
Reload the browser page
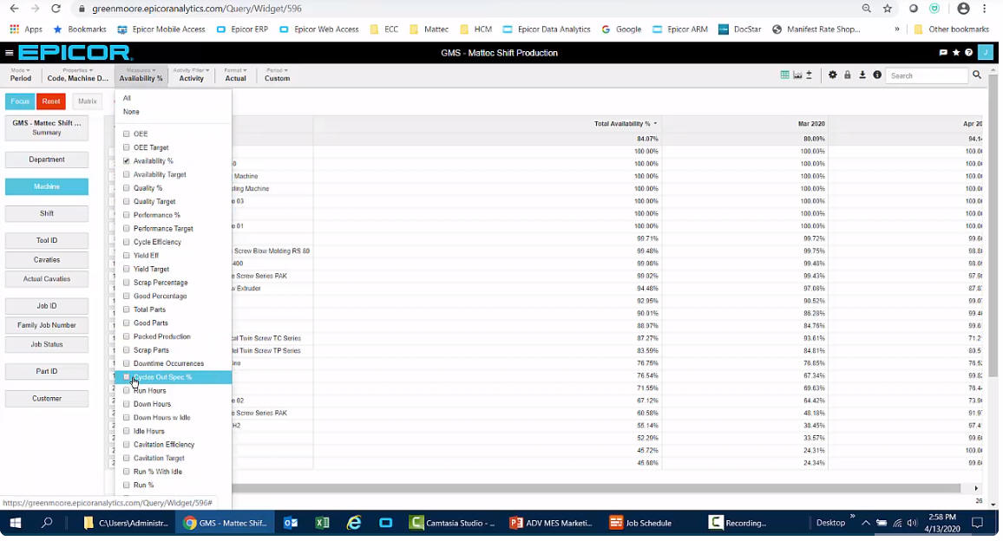56,9
